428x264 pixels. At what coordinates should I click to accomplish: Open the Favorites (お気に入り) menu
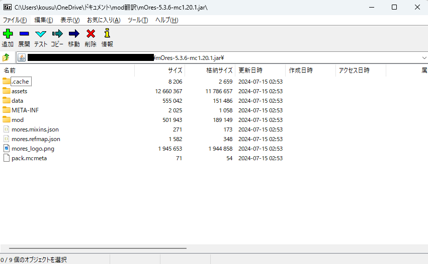click(x=104, y=20)
